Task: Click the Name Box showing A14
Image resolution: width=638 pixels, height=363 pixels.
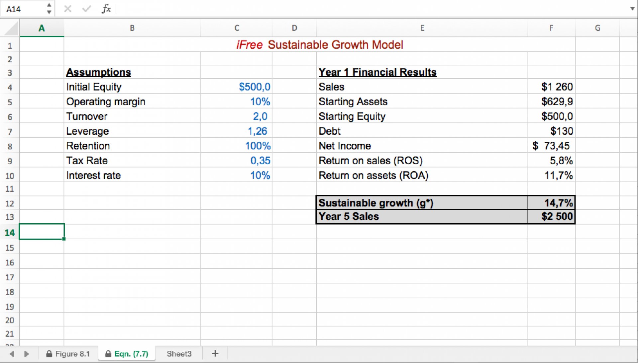Action: pos(23,9)
